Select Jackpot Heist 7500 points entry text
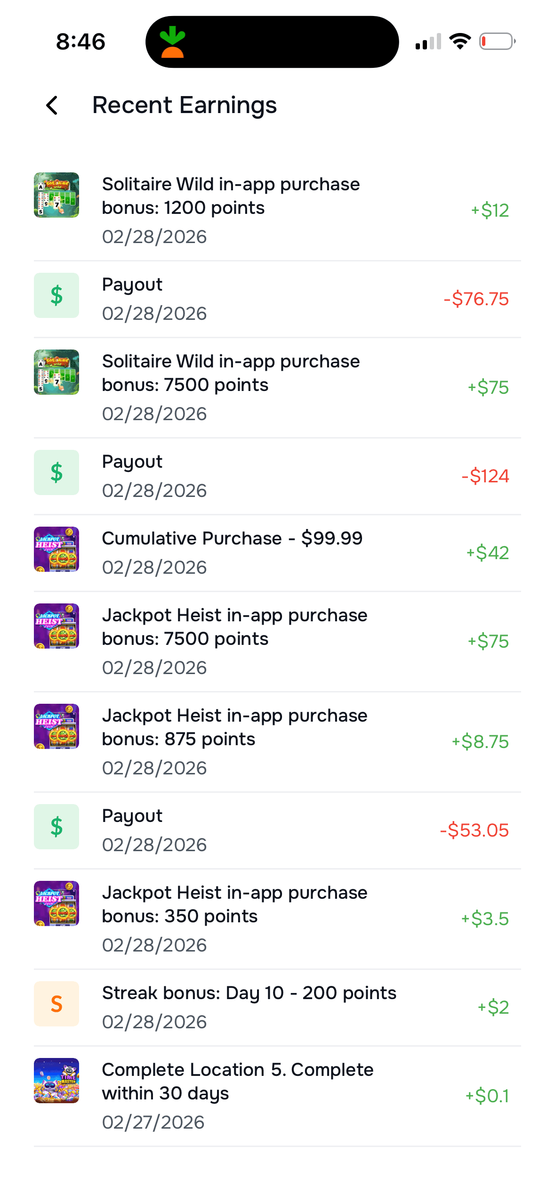Viewport: 555px width, 1204px height. pyautogui.click(x=234, y=627)
